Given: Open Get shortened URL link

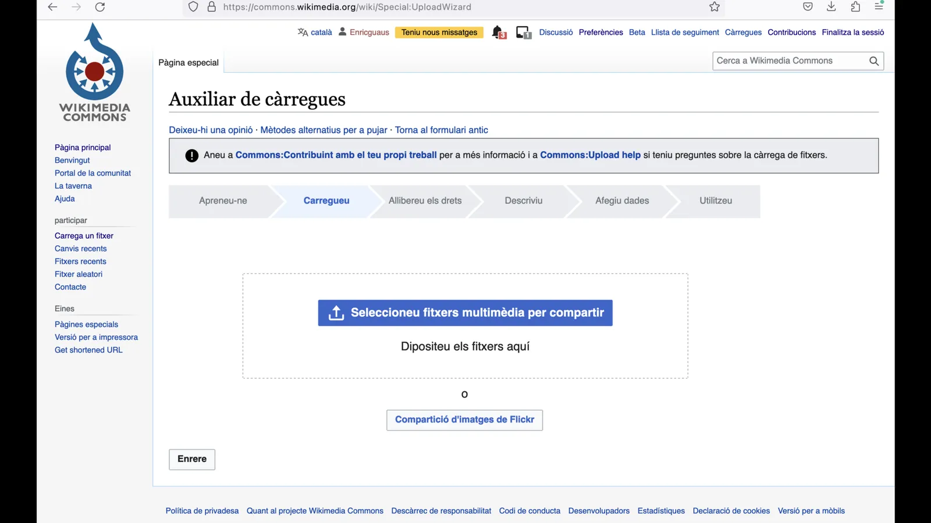Looking at the screenshot, I should 88,350.
